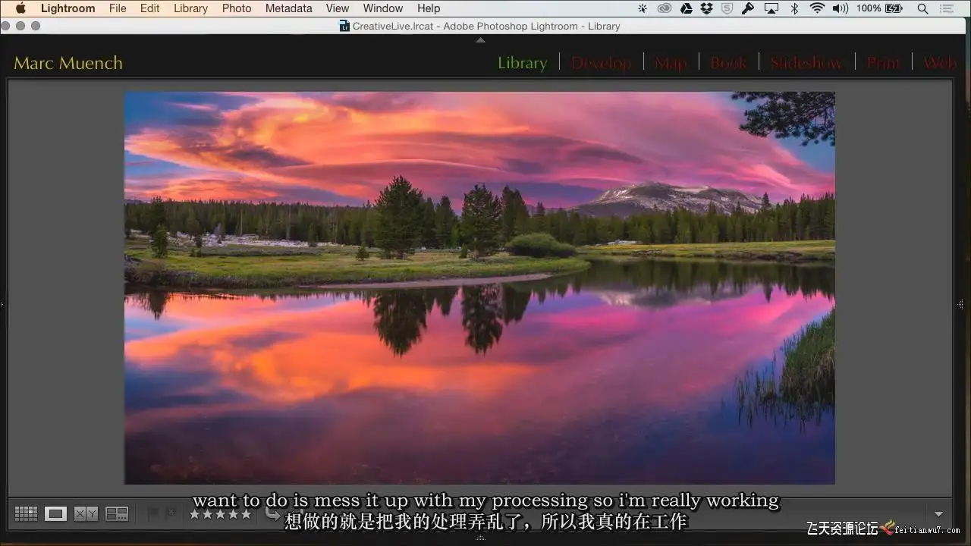971x546 pixels.
Task: Select Loupe view button
Action: pos(55,513)
